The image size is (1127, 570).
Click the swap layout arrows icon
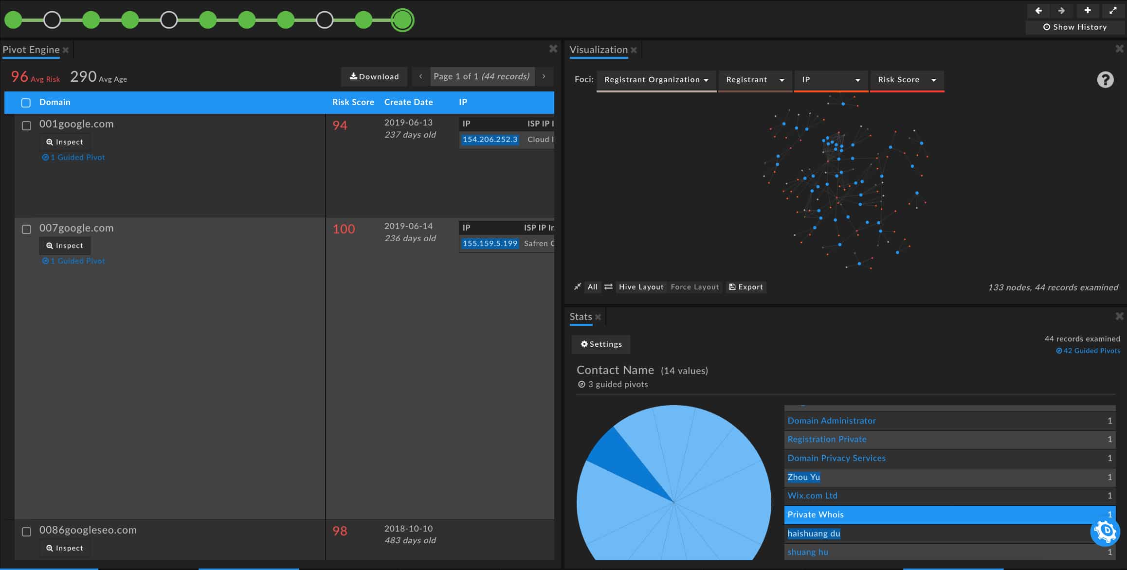coord(608,287)
